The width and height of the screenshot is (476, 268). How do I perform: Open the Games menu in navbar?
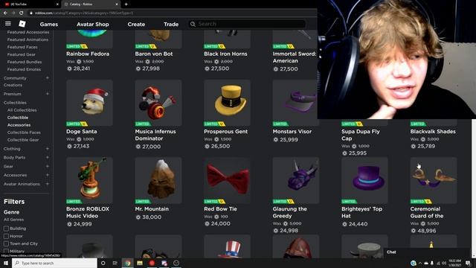point(49,25)
